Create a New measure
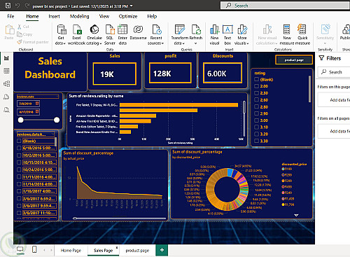This screenshot has height=257, width=350. pyautogui.click(x=287, y=34)
